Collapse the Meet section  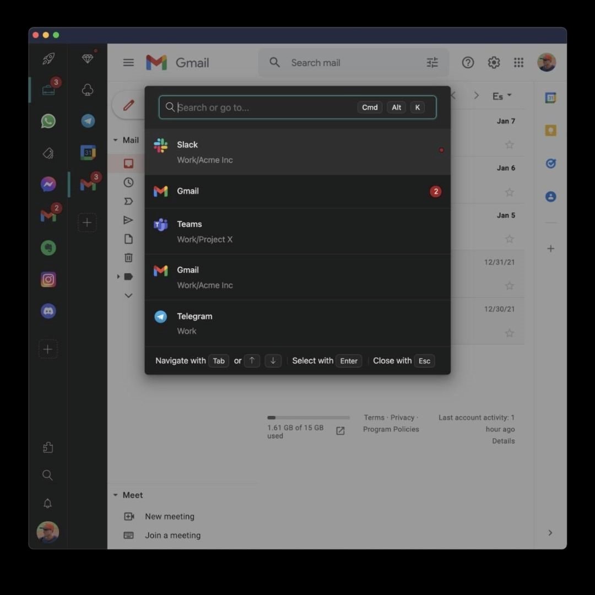[115, 495]
